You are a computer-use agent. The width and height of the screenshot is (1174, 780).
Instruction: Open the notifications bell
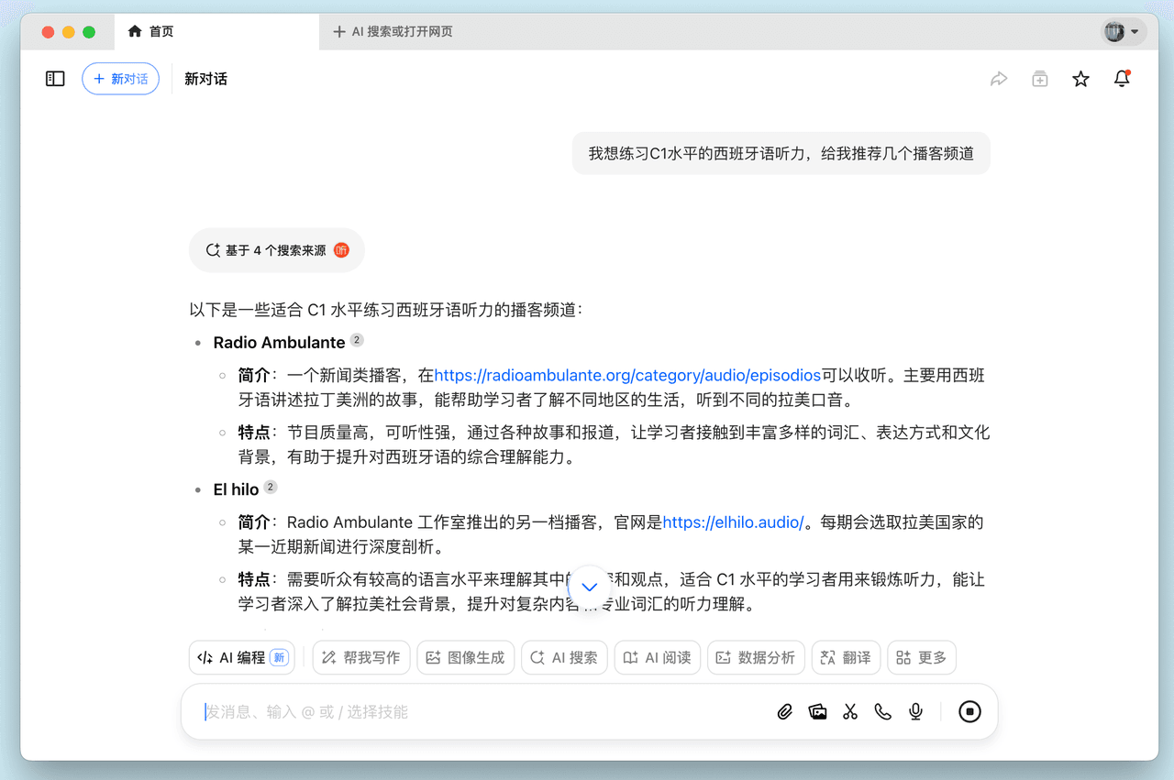1122,79
